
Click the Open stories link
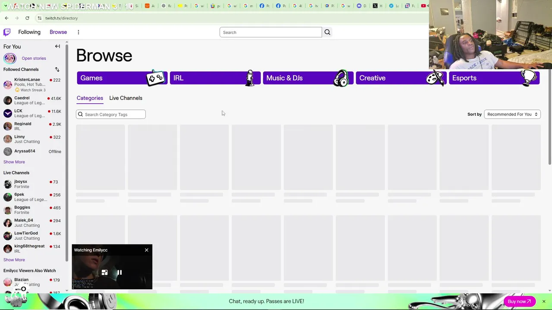click(34, 58)
